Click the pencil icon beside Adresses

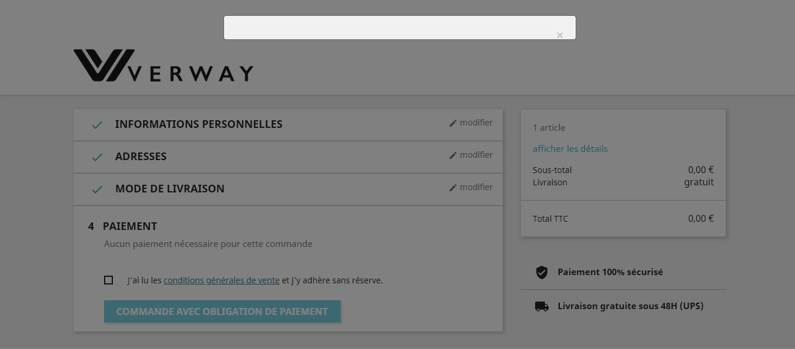[x=453, y=155]
